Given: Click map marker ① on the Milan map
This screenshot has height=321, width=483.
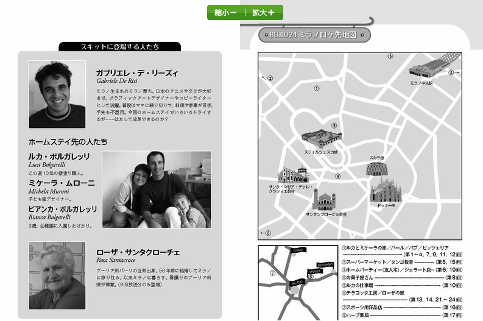Looking at the screenshot, I should click(x=316, y=88).
